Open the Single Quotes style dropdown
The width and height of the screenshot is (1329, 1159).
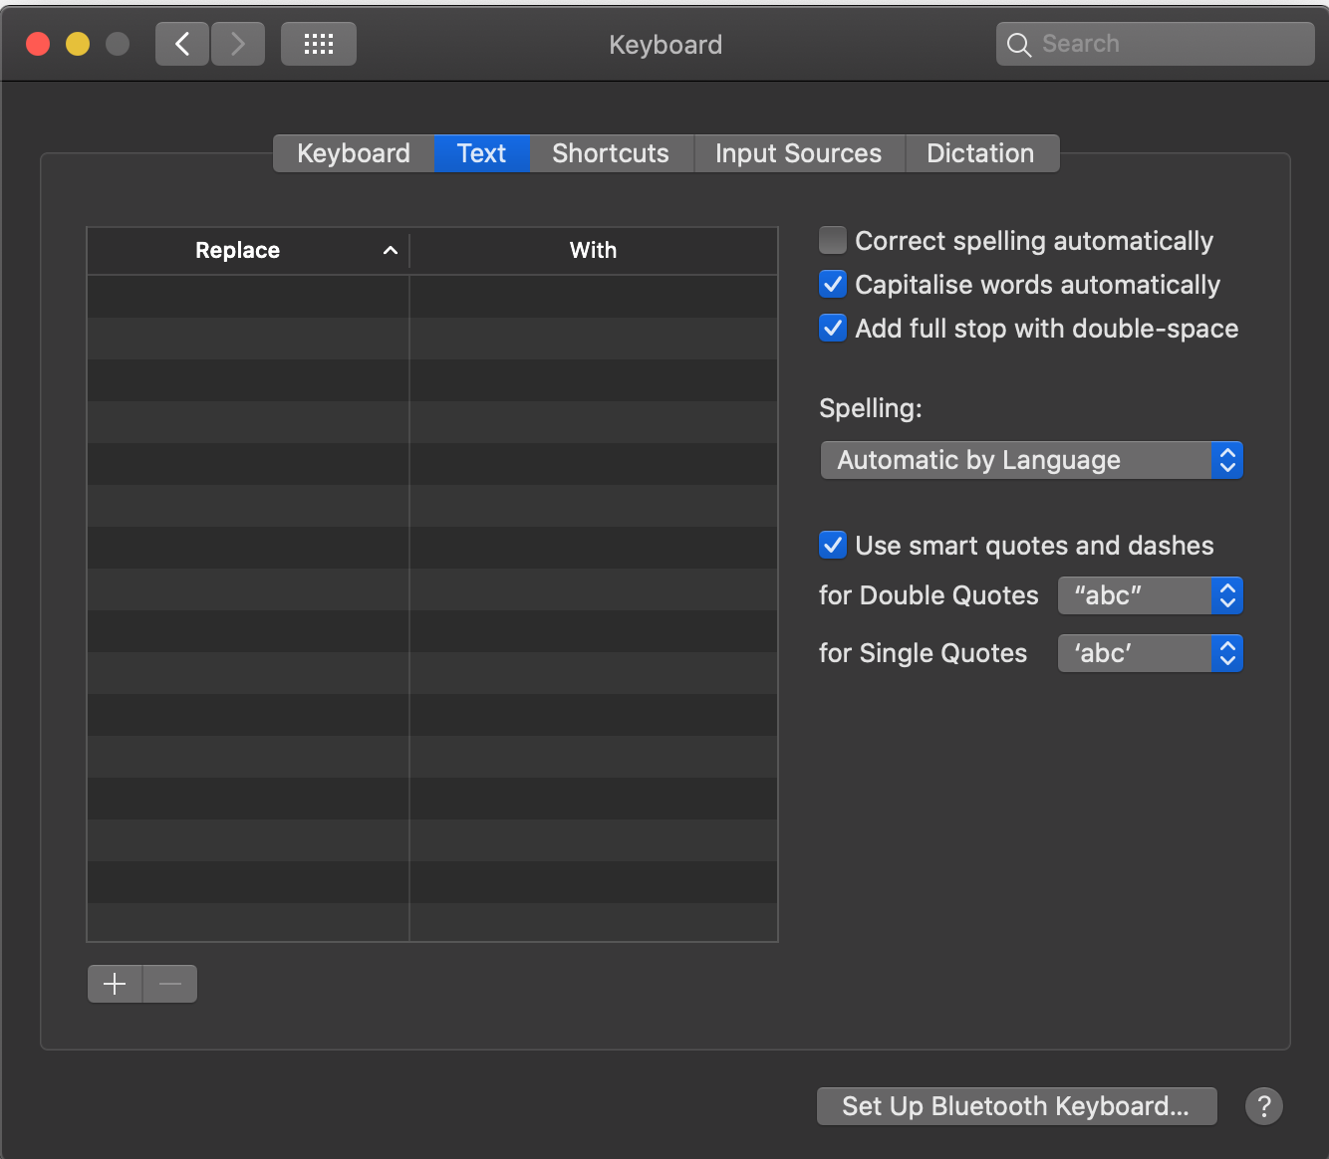(1150, 653)
